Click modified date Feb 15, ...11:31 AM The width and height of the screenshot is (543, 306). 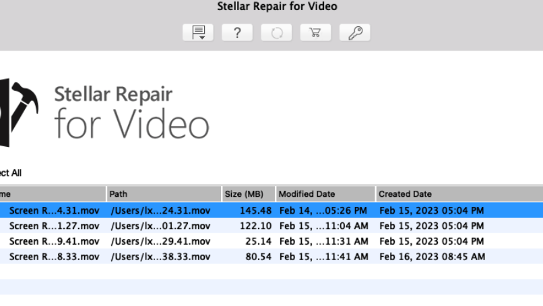click(x=324, y=241)
